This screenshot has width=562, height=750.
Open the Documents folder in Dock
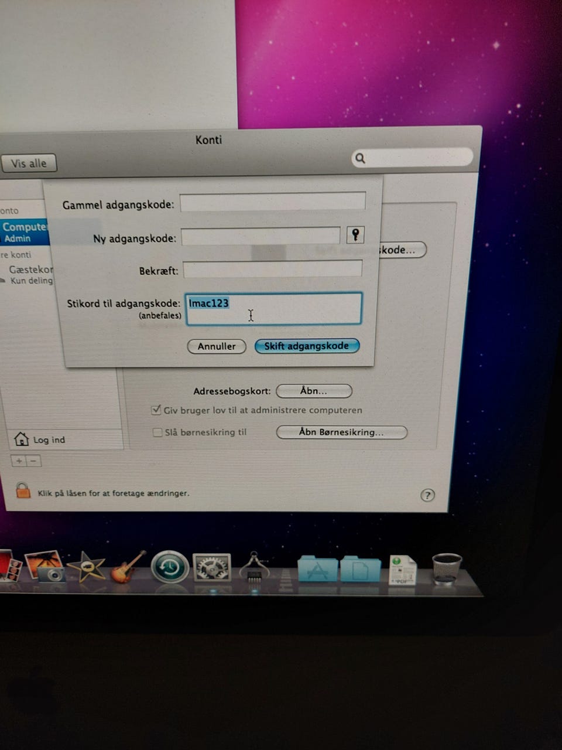click(x=360, y=568)
